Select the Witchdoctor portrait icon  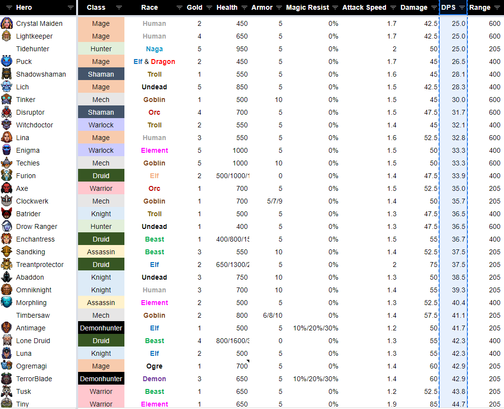(x=6, y=125)
